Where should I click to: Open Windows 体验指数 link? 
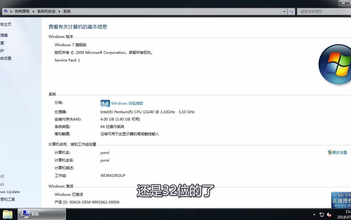[127, 103]
